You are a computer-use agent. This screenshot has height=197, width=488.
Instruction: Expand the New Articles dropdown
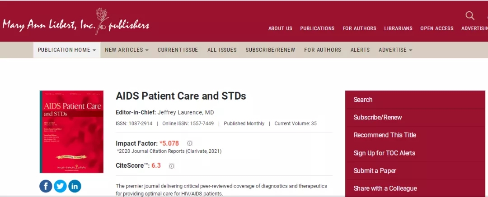(x=127, y=50)
